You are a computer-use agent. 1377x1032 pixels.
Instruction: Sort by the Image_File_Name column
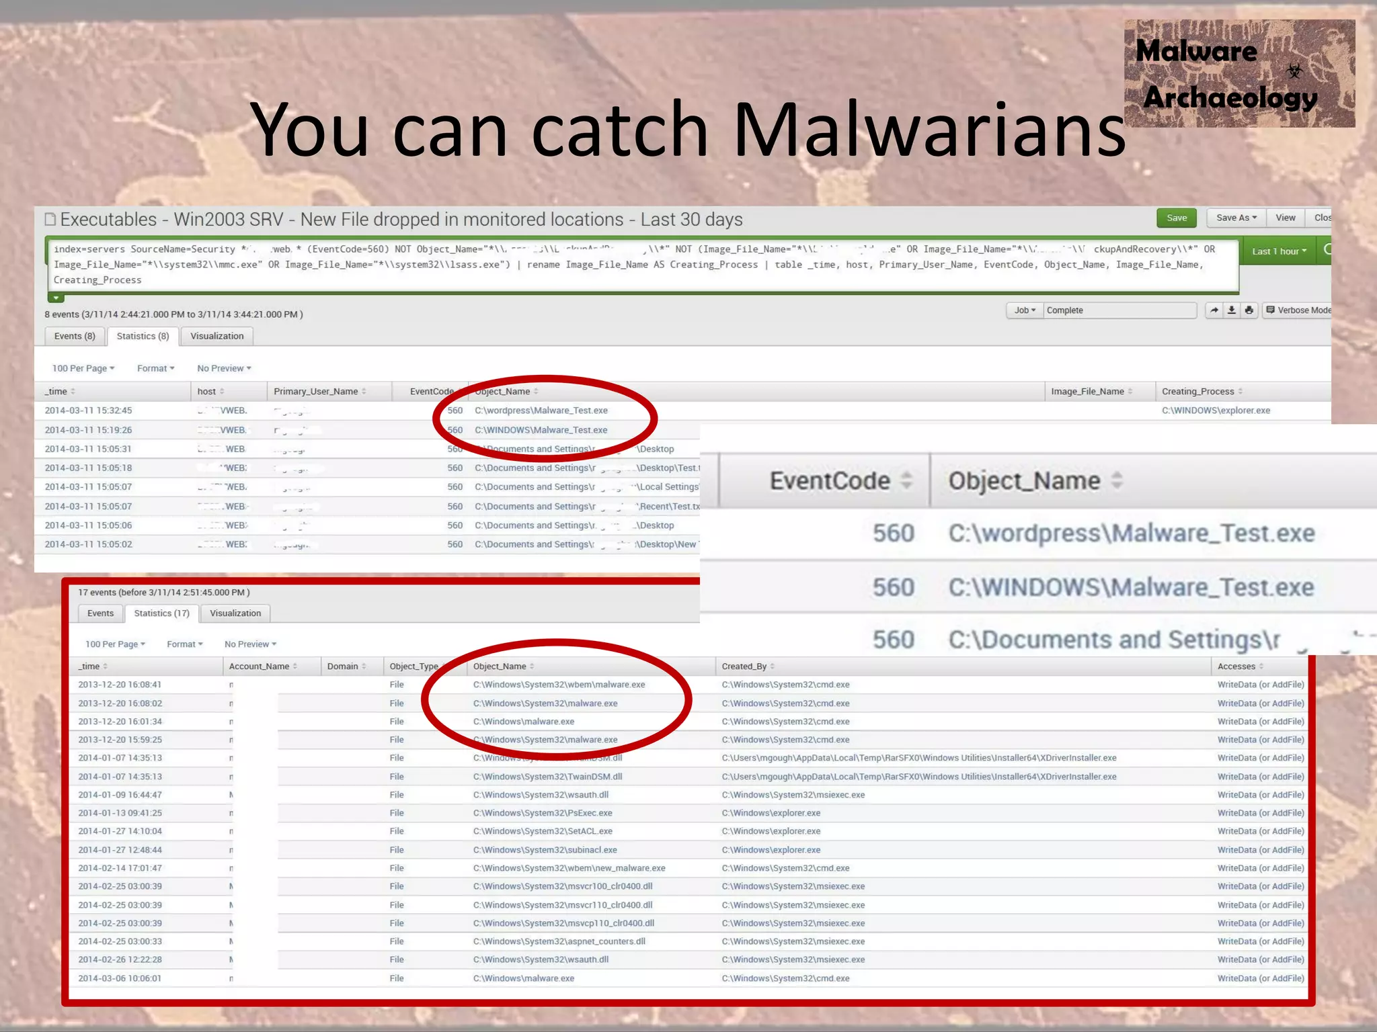(1130, 392)
